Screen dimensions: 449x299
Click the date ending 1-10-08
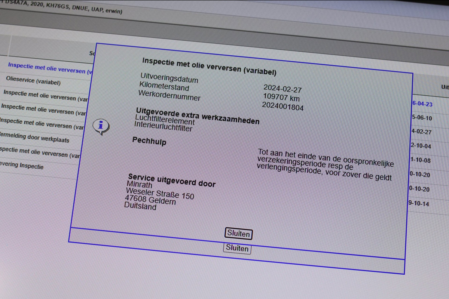click(x=420, y=160)
